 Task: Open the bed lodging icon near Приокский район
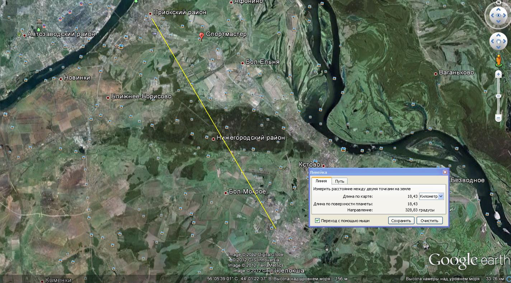(154, 33)
